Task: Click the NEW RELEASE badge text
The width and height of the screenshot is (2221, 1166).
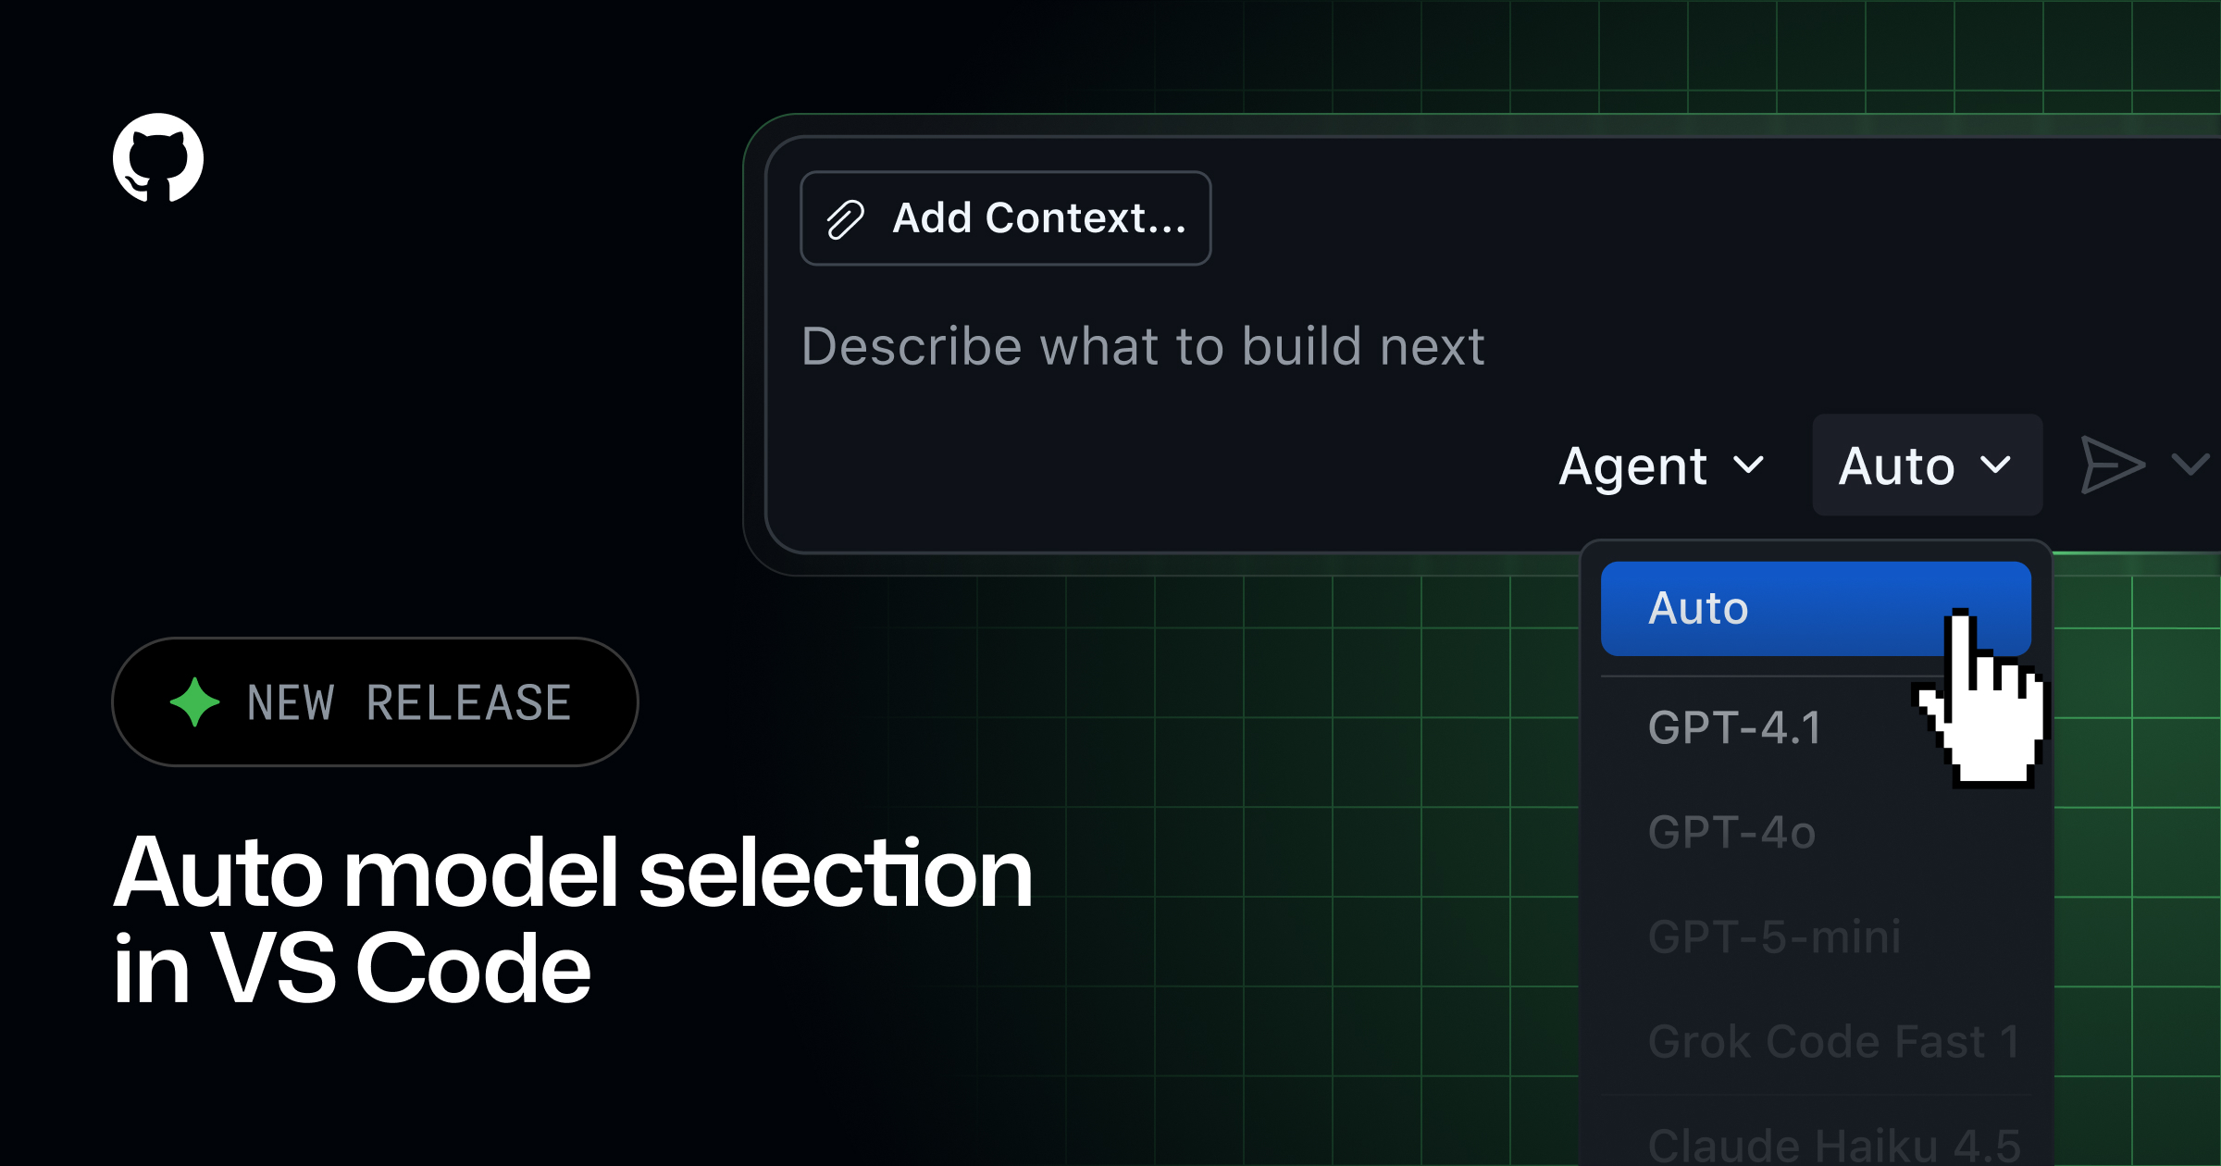Action: click(x=408, y=702)
